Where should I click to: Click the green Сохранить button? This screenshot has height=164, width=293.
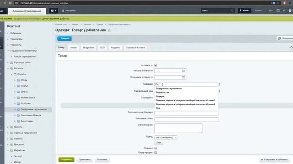pos(66,159)
